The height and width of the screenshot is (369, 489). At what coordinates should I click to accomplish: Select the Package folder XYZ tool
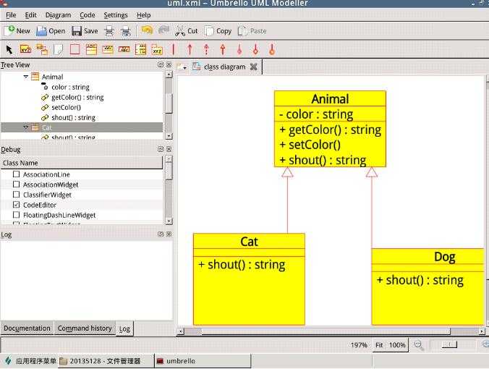pos(157,49)
